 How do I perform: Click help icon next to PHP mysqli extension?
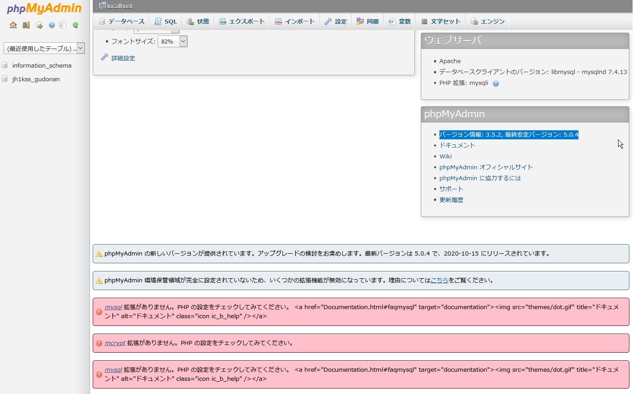pos(496,84)
